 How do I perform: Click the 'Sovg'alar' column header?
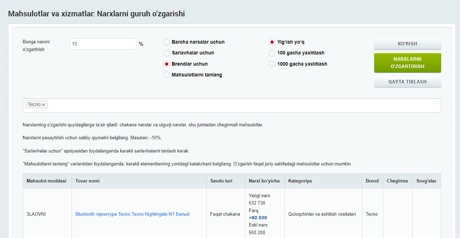tap(426, 181)
